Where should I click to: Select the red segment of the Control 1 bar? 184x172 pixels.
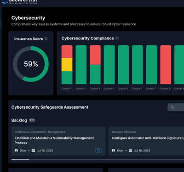(x=67, y=52)
